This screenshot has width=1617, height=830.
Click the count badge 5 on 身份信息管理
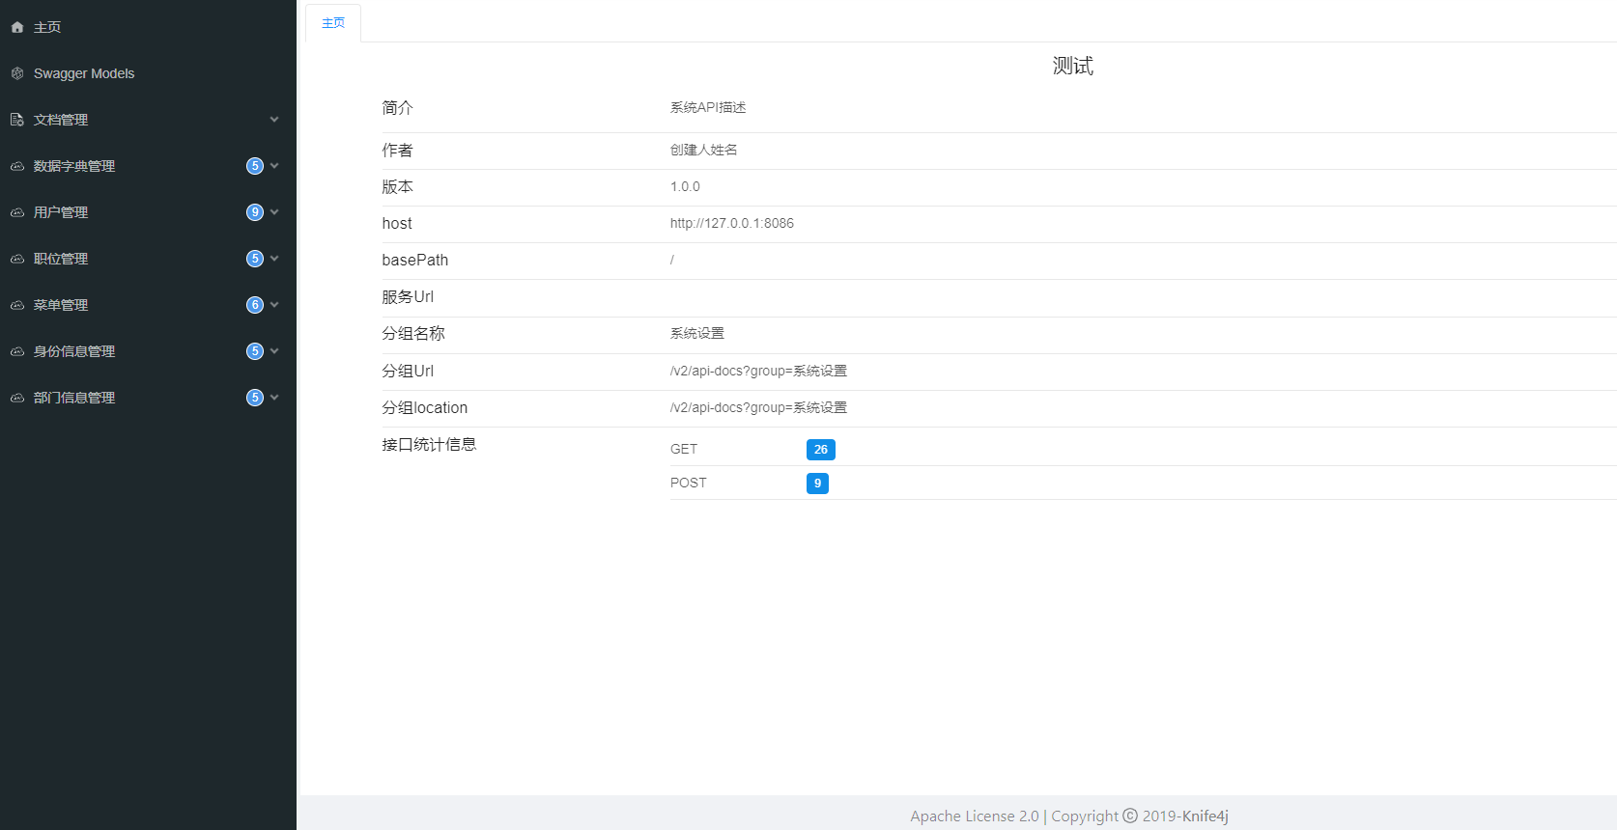pos(255,351)
